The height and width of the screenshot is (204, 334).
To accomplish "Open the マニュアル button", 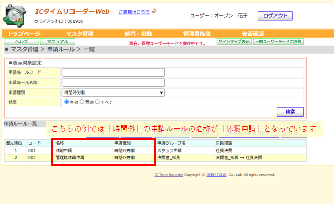I will point(58,41).
